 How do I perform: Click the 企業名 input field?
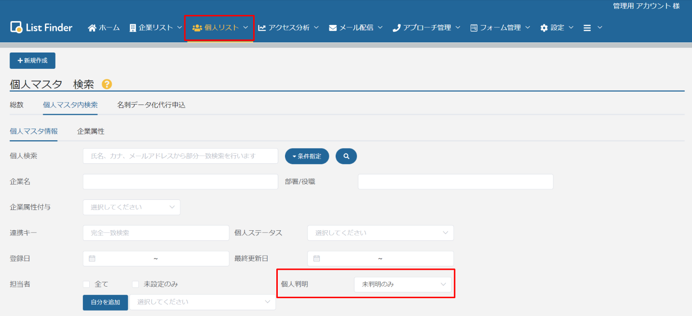(x=180, y=182)
